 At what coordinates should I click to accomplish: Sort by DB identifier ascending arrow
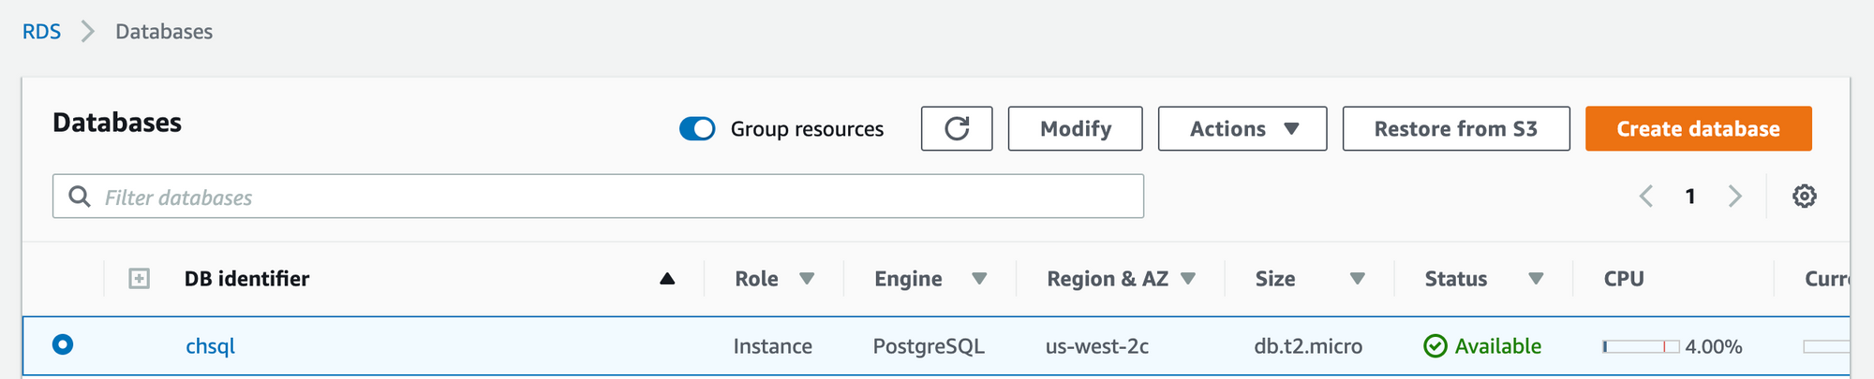667,279
